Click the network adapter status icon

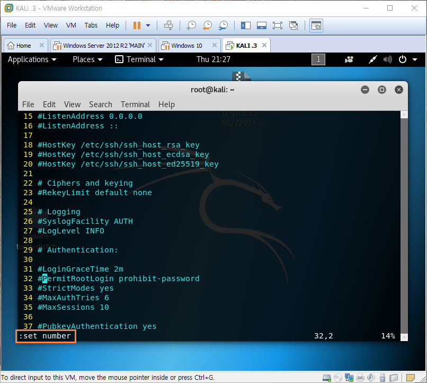click(x=349, y=378)
